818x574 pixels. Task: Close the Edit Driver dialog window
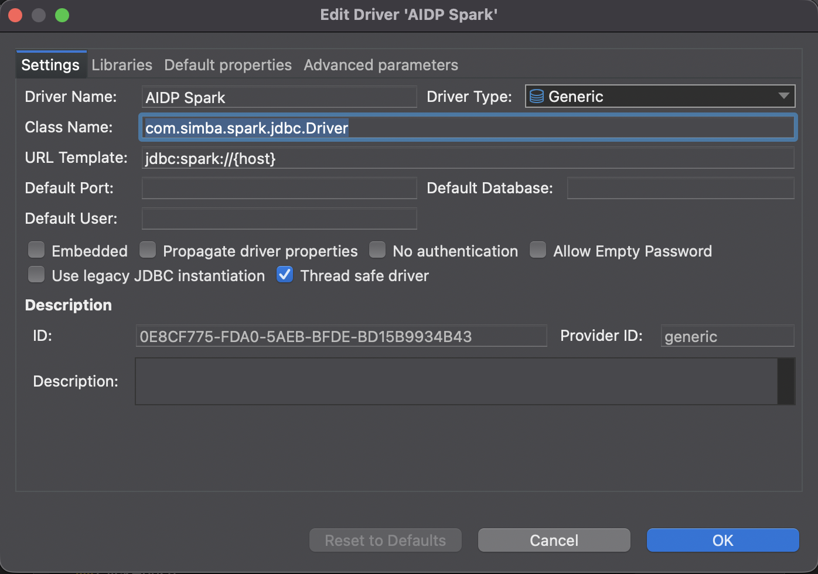click(15, 15)
